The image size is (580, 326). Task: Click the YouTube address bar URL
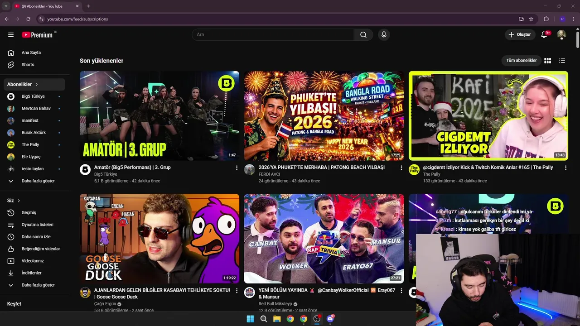tap(77, 19)
